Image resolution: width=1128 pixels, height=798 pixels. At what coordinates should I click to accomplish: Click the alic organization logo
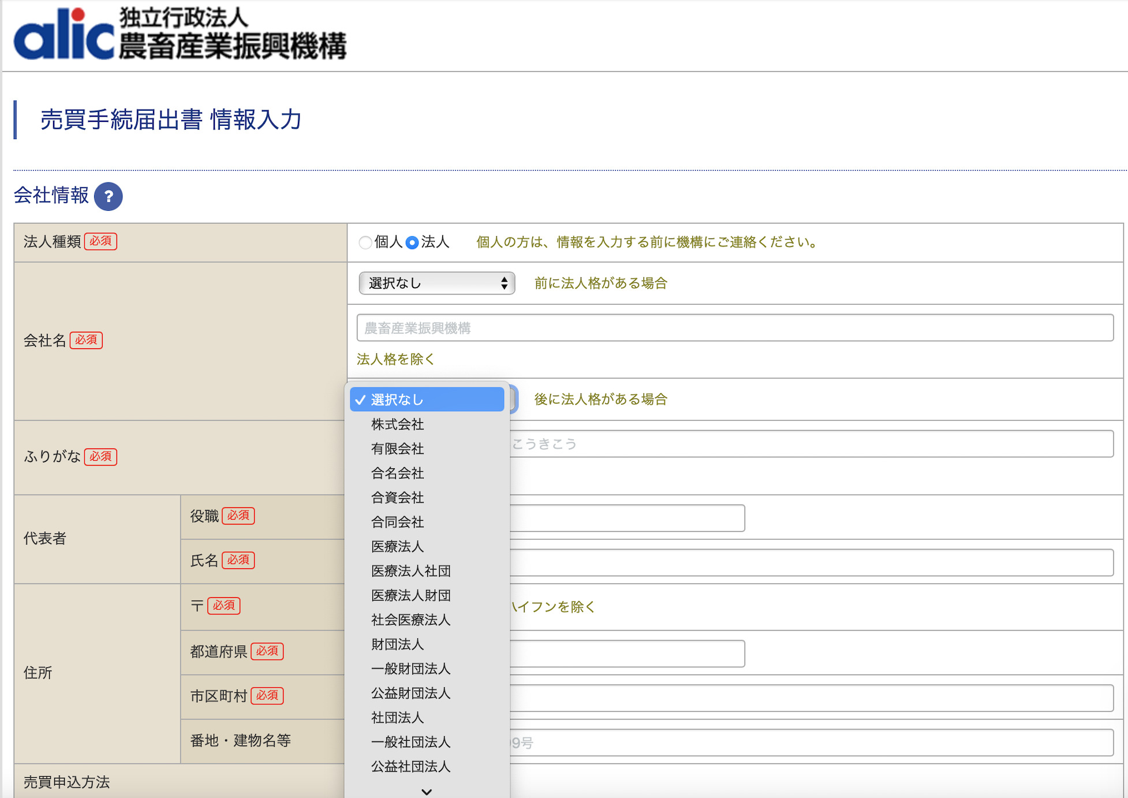[180, 34]
